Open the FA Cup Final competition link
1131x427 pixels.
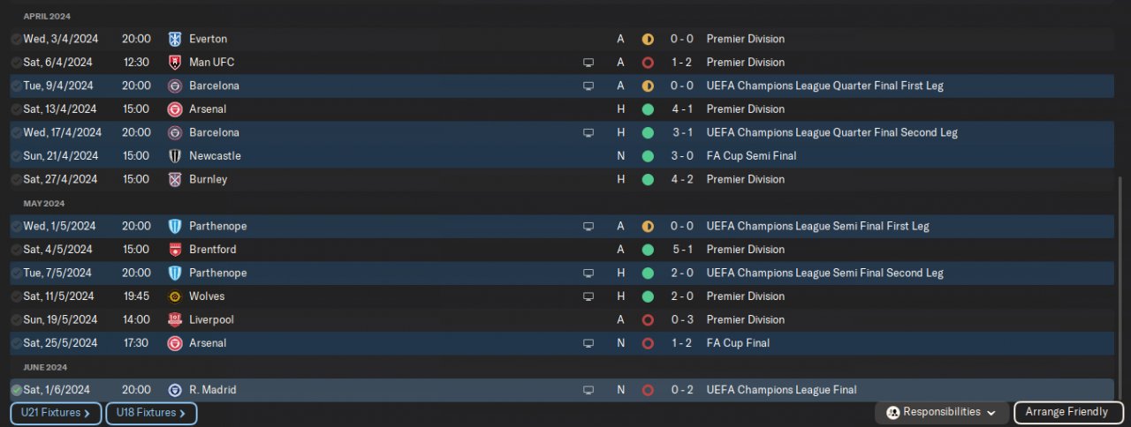tap(738, 343)
